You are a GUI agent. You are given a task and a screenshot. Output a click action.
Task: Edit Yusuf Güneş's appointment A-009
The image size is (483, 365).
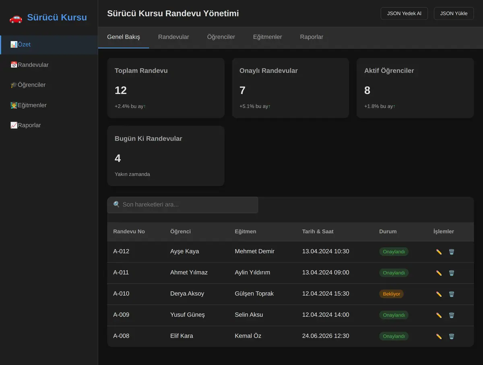point(439,315)
